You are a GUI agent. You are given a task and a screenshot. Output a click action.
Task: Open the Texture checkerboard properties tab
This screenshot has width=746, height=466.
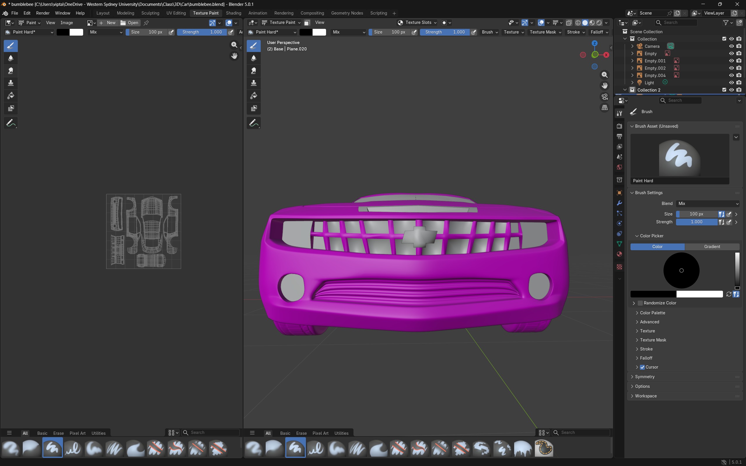point(619,267)
